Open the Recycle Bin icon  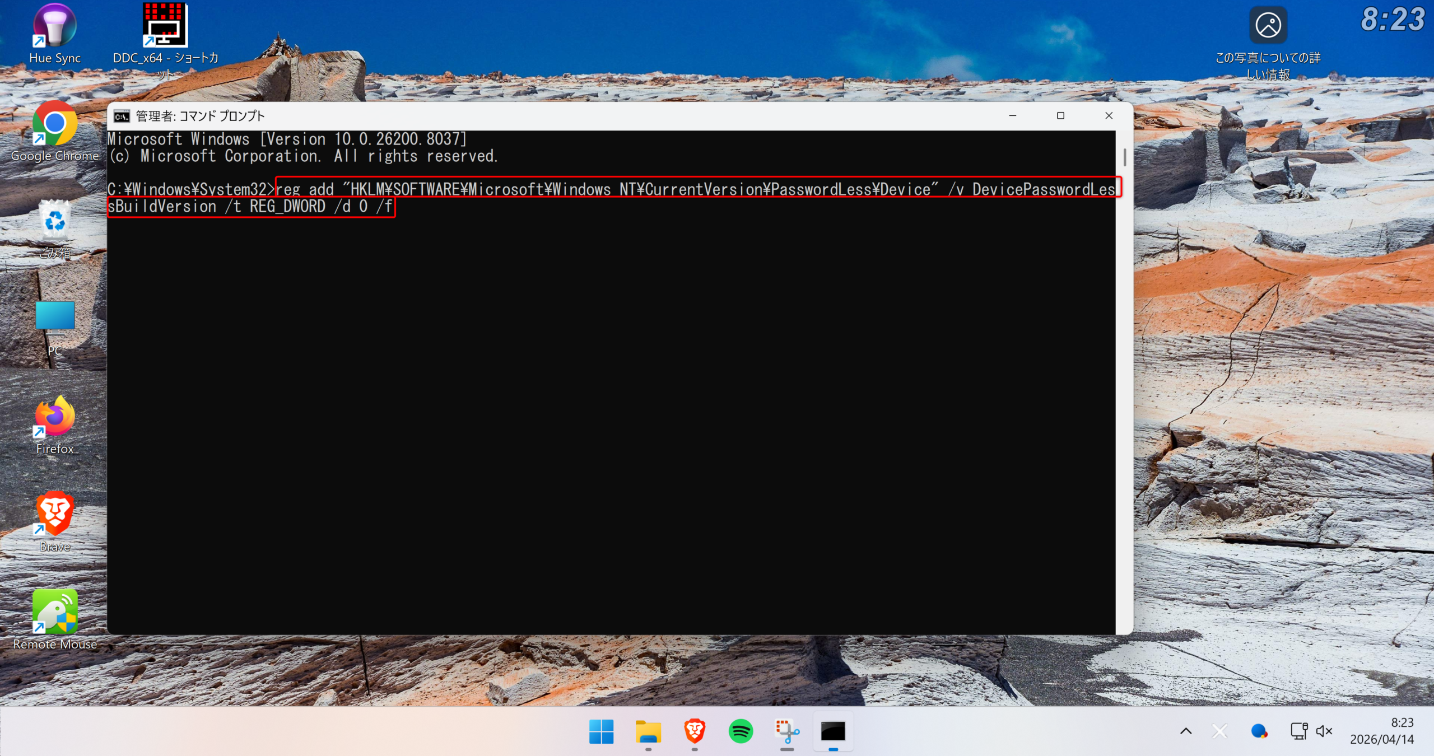coord(54,222)
